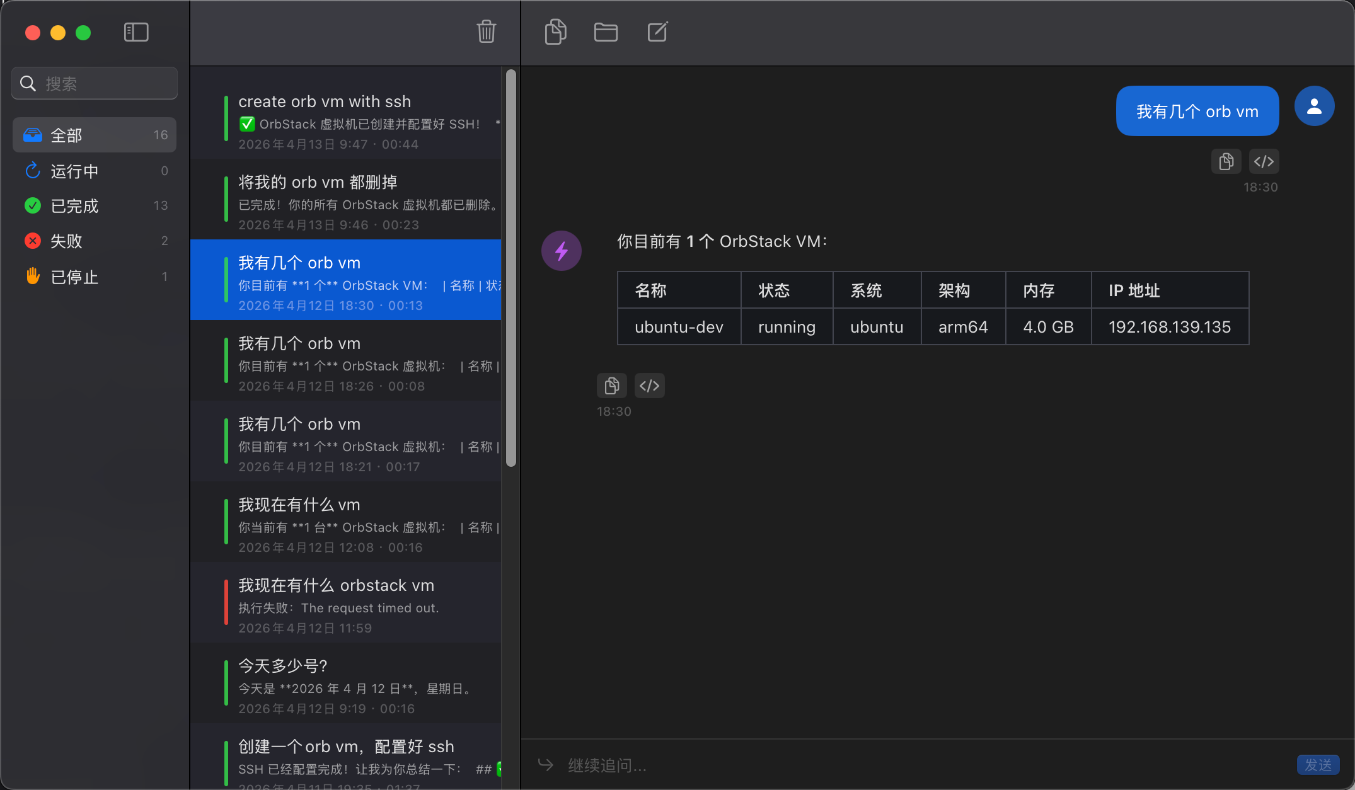Open '我有几个 orb vm' conversation from 18:21
Image resolution: width=1355 pixels, height=790 pixels.
coord(346,441)
